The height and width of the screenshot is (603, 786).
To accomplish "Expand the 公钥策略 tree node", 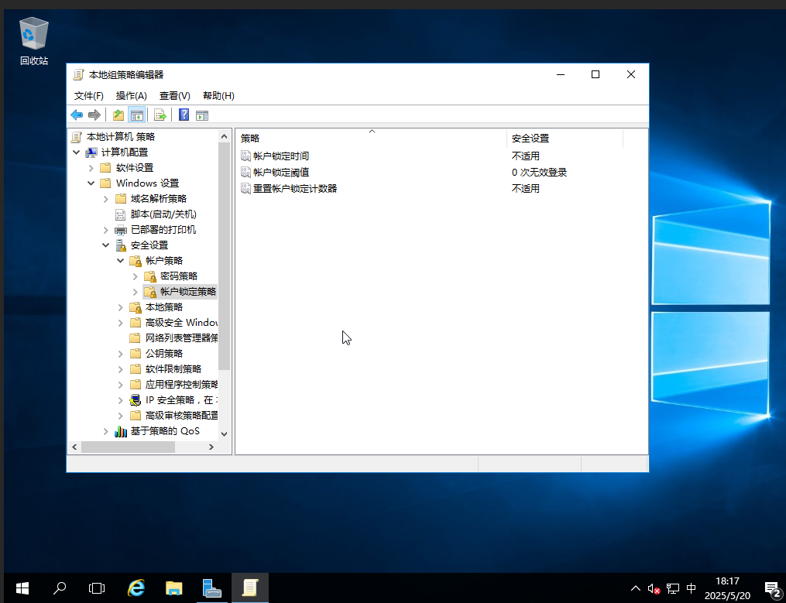I will coord(120,354).
